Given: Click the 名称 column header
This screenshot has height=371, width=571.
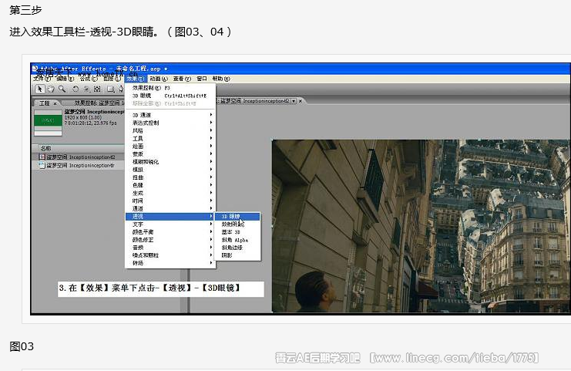Looking at the screenshot, I should click(46, 148).
